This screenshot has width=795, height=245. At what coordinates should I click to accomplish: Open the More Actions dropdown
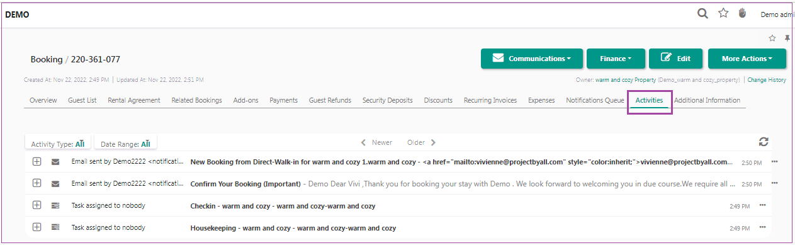tap(747, 59)
